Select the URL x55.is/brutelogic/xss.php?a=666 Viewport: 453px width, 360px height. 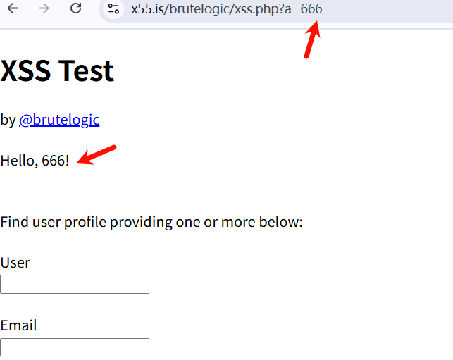coord(227,9)
